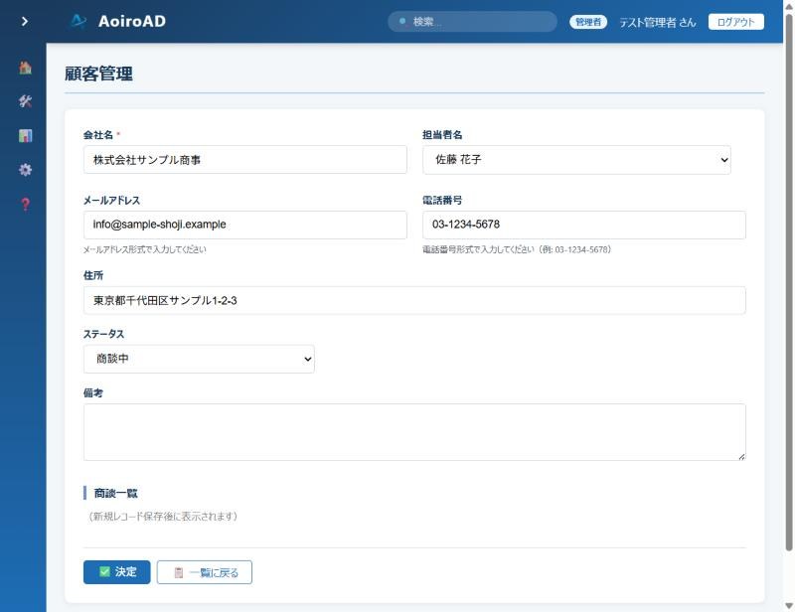
Task: Click the 顧客管理 page heading
Action: pyautogui.click(x=98, y=75)
